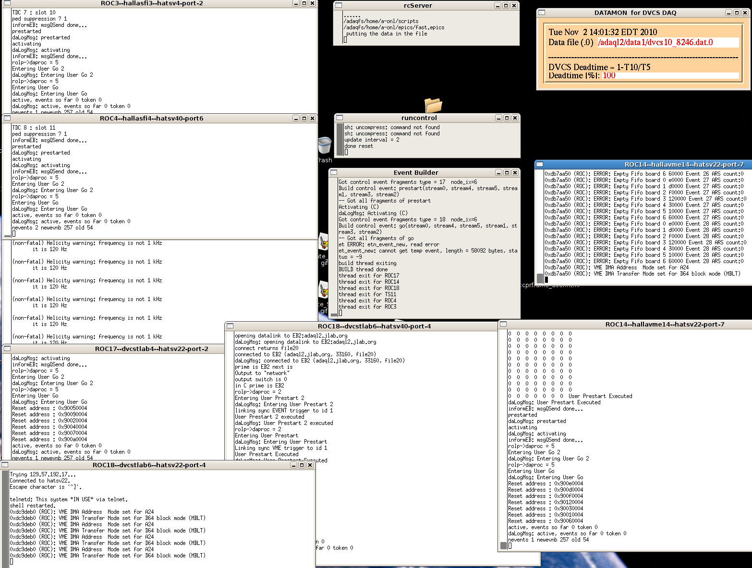The height and width of the screenshot is (568, 752).
Task: Click 'thread exit for ROC3' in Event Builder
Action: click(x=367, y=307)
